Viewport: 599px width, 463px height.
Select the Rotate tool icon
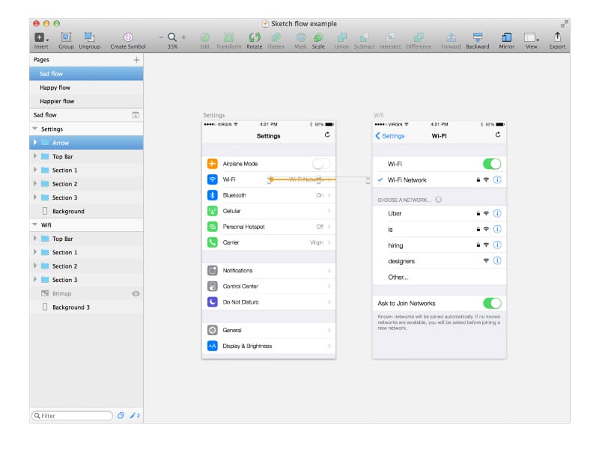[255, 38]
